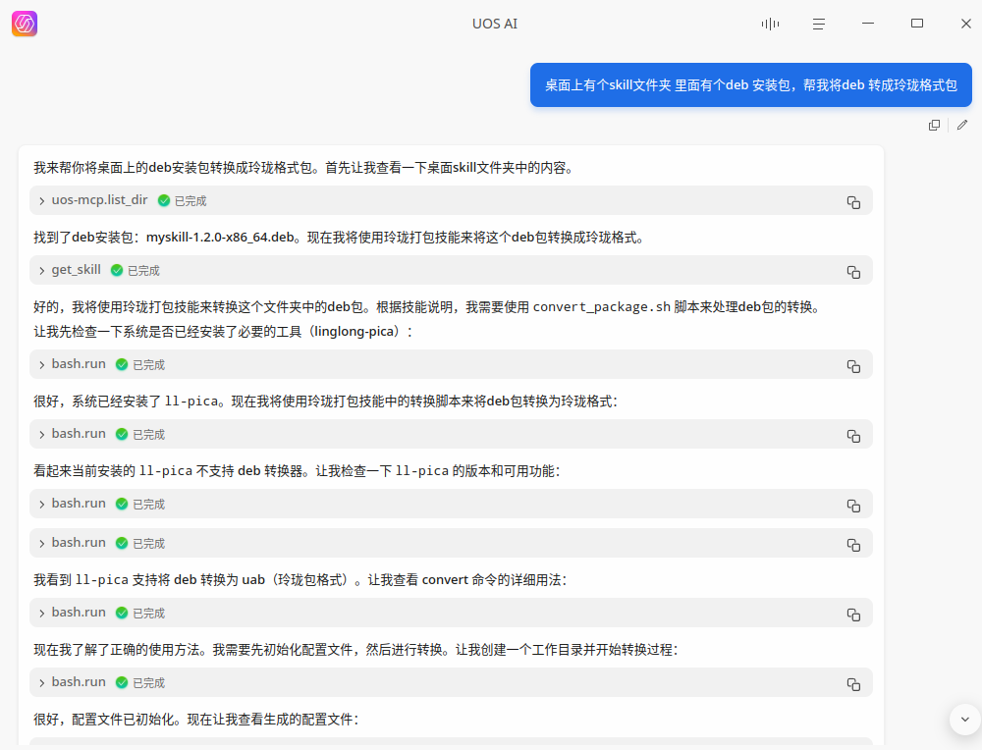Expand the uos-mcp.list_dir tool call
This screenshot has height=750, width=982.
click(42, 201)
